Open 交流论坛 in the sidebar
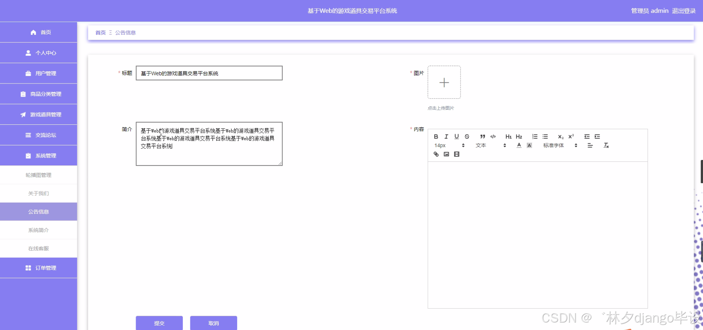 [39, 135]
